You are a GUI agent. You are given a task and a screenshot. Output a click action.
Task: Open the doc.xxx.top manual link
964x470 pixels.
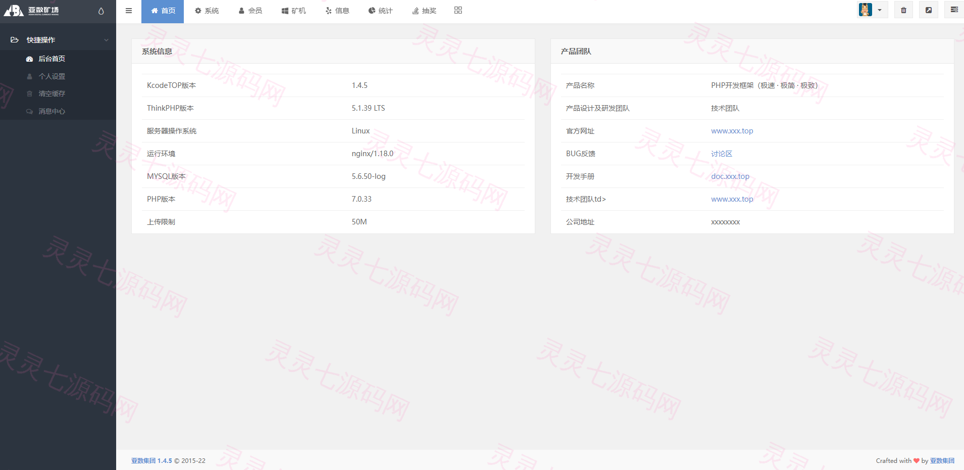[x=730, y=176]
